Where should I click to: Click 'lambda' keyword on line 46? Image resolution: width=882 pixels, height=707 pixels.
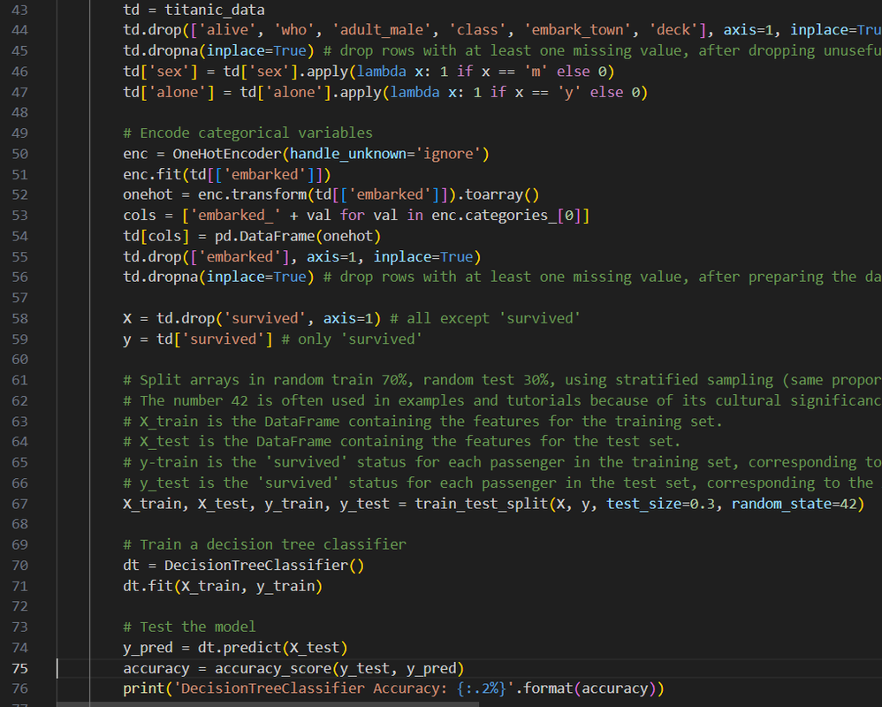coord(382,72)
